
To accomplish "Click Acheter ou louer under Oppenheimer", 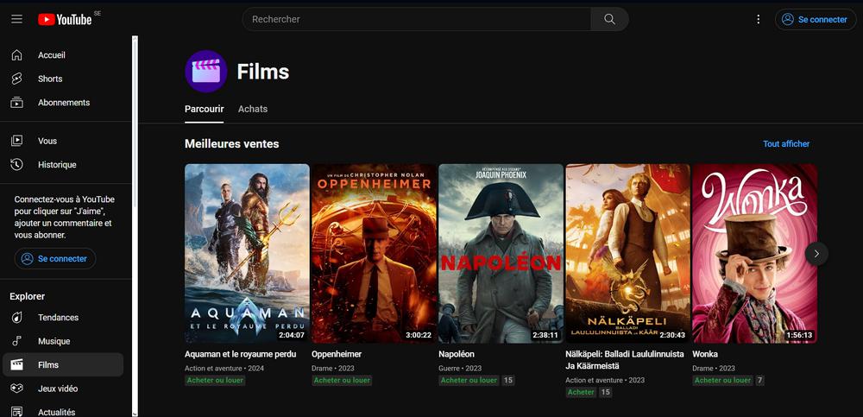I will point(342,380).
